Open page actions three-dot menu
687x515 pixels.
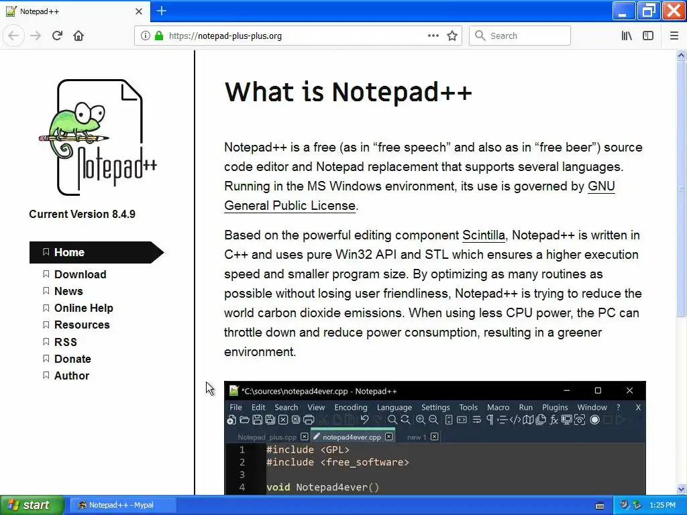[433, 36]
